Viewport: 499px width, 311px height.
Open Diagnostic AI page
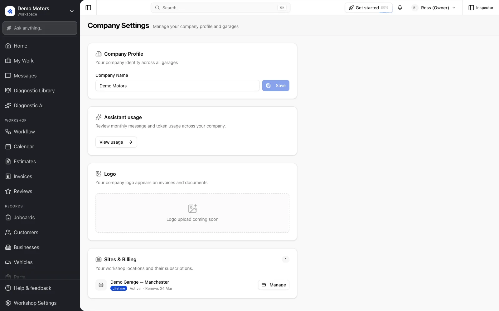coord(40,105)
